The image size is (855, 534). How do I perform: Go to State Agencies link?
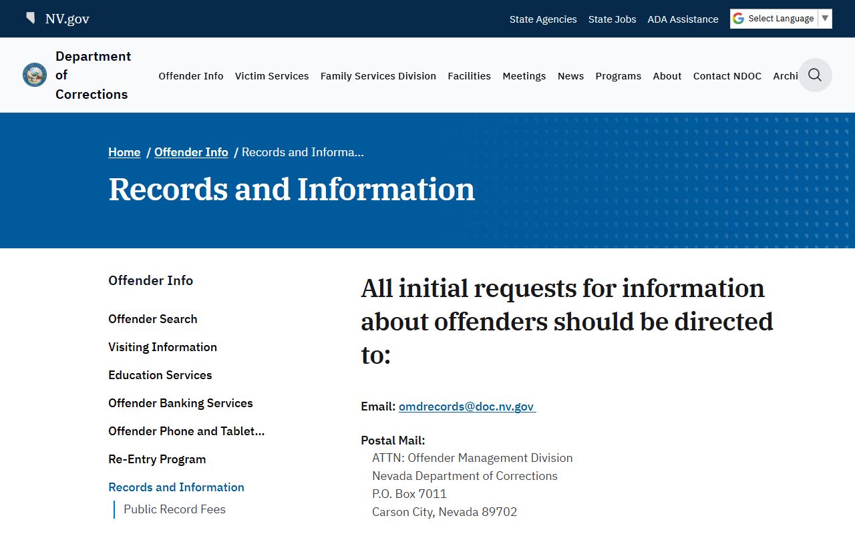point(543,19)
